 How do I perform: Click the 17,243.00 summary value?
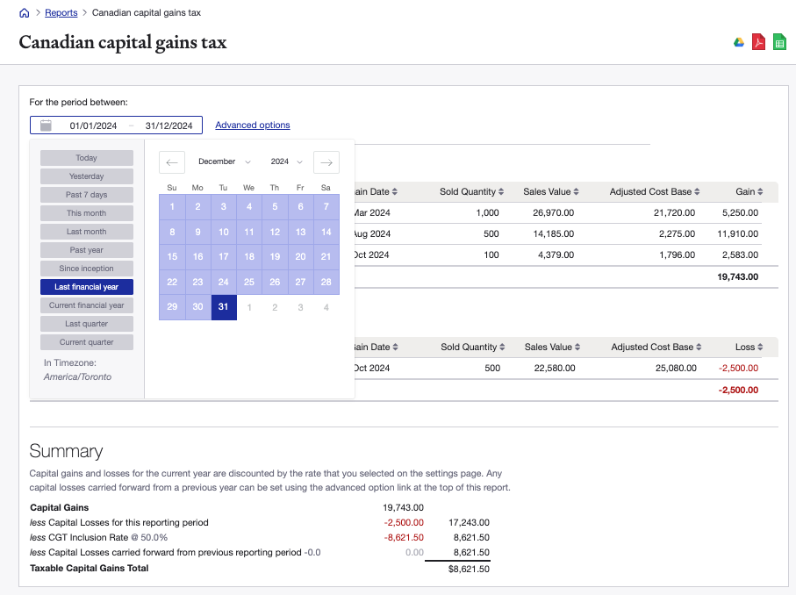click(x=469, y=522)
